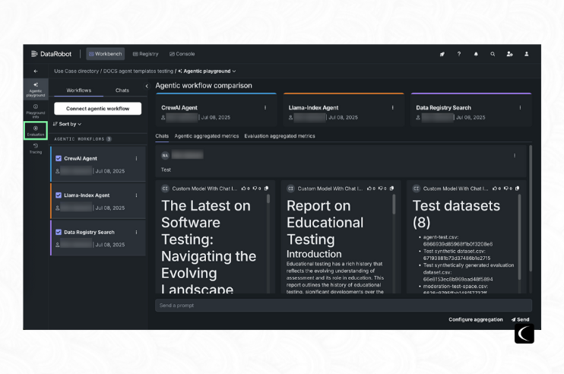Viewport: 564px width, 374px height.
Task: Open the user management icon
Action: (510, 54)
